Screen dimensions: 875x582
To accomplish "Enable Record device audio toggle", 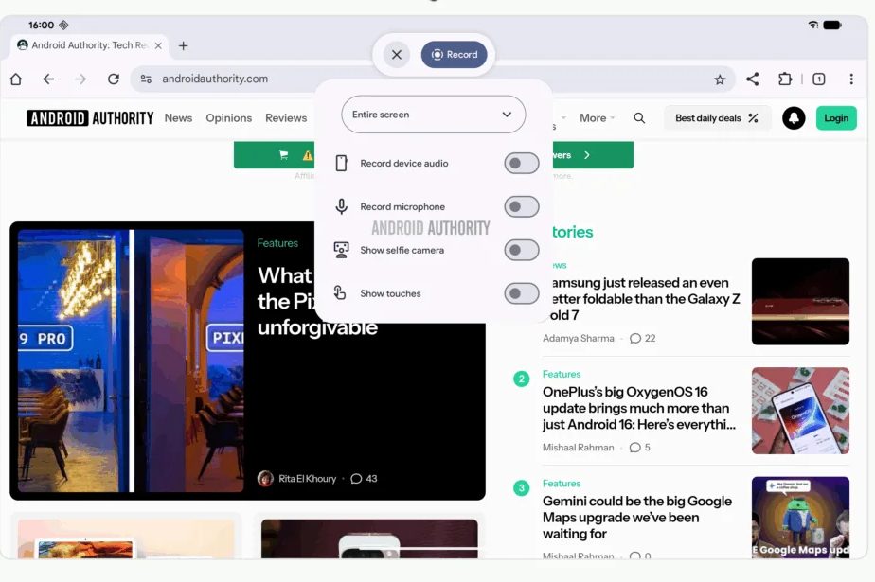I will [x=521, y=164].
